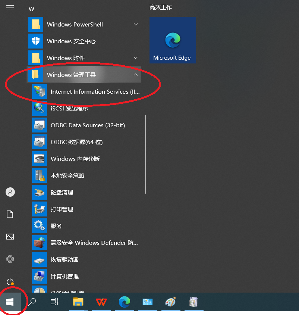Screen dimensions: 299x315
Task: Select the 打印管理 label
Action: pos(62,209)
